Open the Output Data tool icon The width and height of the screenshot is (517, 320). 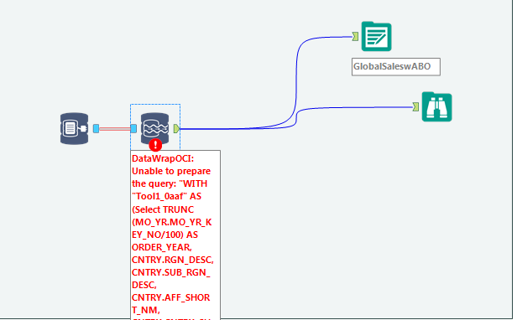click(x=377, y=36)
